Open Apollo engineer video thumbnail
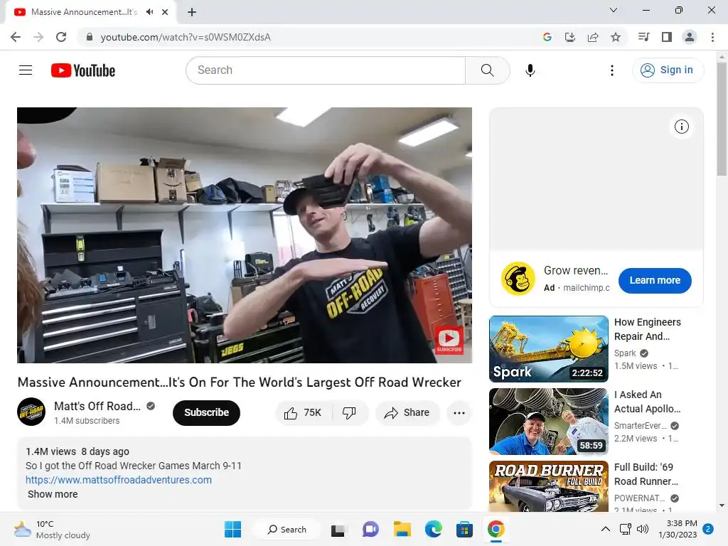This screenshot has width=728, height=546. (549, 422)
